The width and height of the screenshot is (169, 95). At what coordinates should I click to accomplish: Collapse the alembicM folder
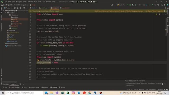(x=6, y=13)
